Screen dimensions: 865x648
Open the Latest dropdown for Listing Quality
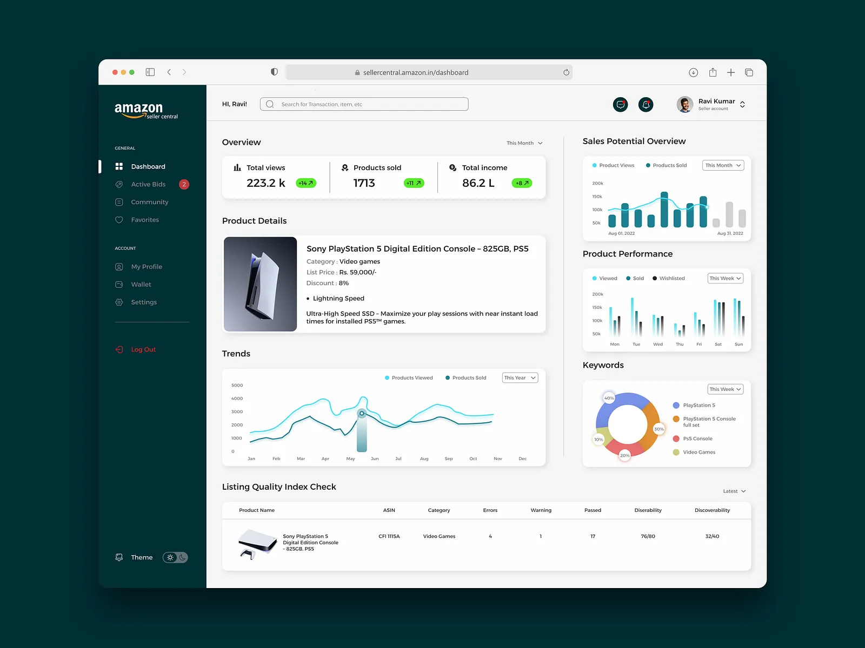pos(734,491)
